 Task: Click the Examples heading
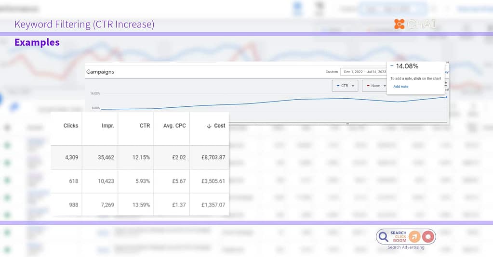37,42
